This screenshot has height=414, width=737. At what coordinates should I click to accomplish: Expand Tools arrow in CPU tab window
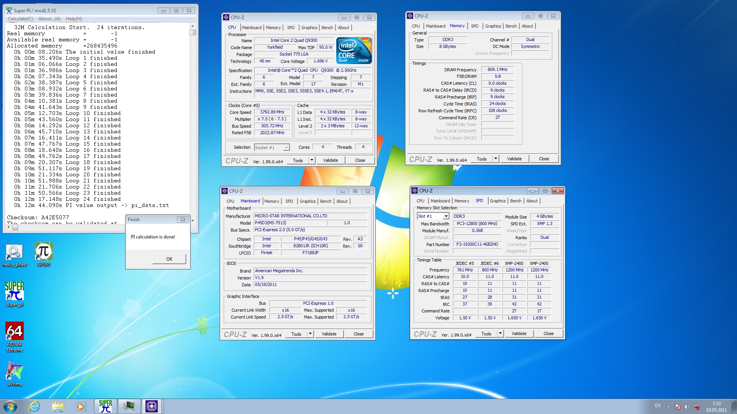[x=312, y=160]
